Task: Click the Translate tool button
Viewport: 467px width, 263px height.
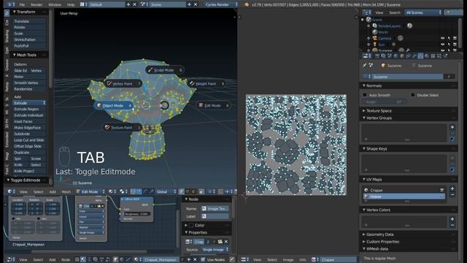Action: click(x=29, y=21)
